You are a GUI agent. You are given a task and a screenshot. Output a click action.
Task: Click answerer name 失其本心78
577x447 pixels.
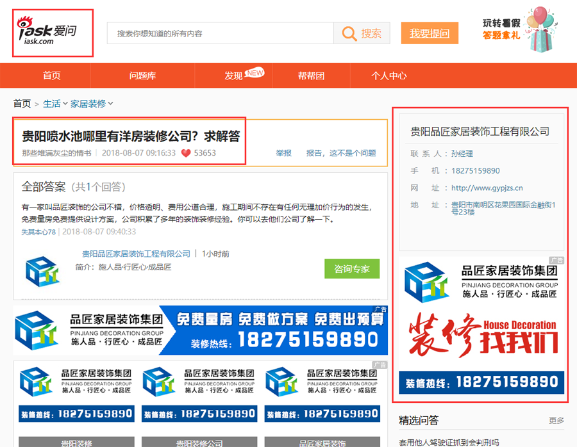coord(38,232)
